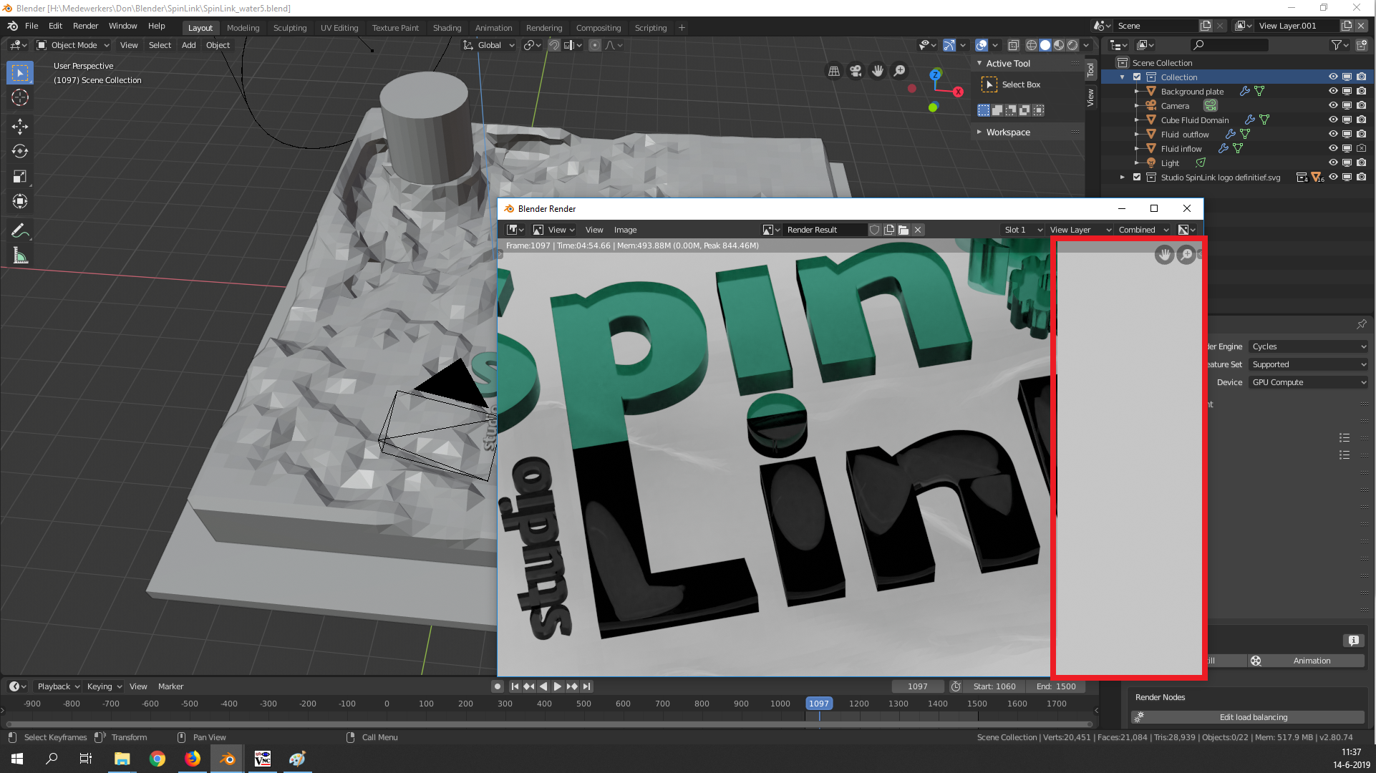Open the Global transform orientation dropdown
This screenshot has width=1376, height=773.
point(489,45)
